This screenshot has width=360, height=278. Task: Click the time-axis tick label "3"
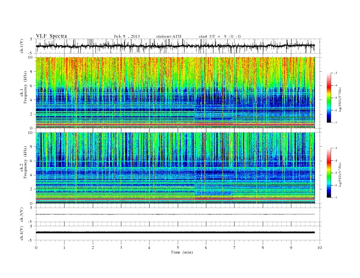coord(121,248)
